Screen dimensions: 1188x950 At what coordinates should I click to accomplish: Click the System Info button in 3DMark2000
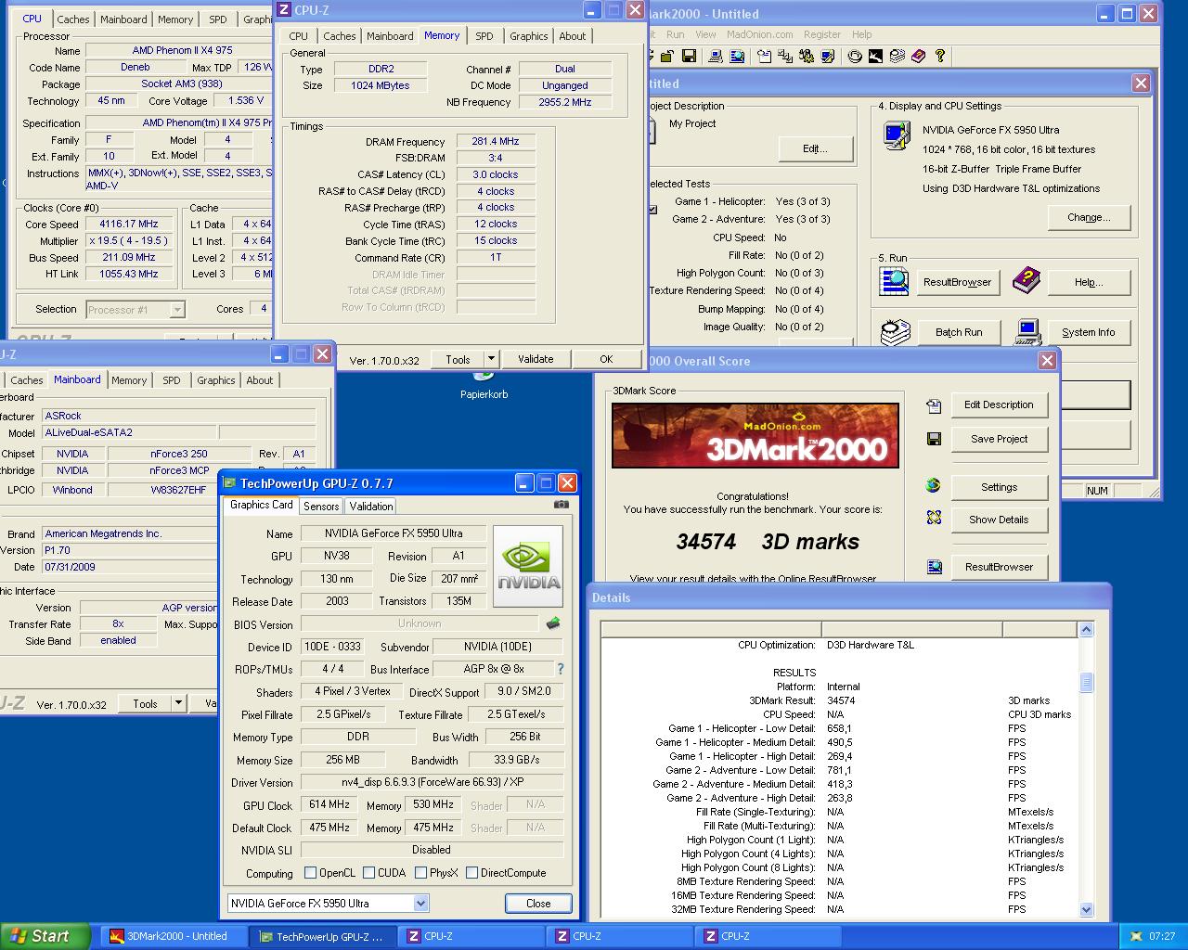[1089, 332]
